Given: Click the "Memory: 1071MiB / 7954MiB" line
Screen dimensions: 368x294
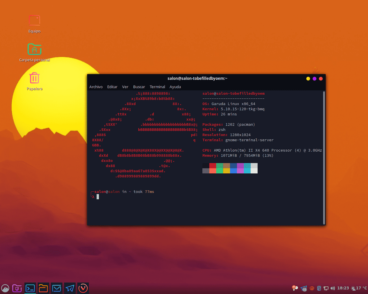Looking at the screenshot, I should pos(238,156).
